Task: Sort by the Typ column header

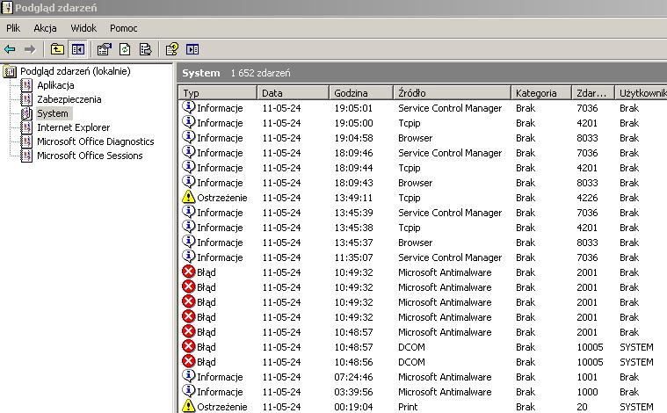Action: [x=217, y=93]
